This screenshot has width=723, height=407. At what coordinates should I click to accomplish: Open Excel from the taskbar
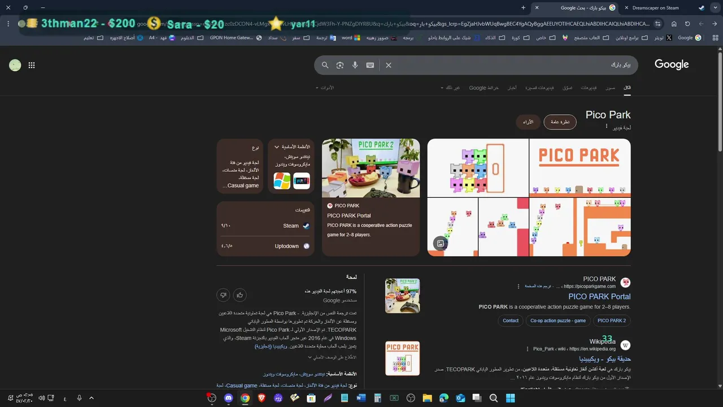pos(394,398)
